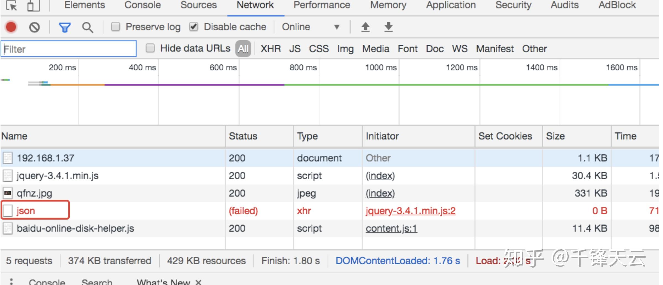This screenshot has height=285, width=663.
Task: Open the What's New drawer tab
Action: pos(163,282)
